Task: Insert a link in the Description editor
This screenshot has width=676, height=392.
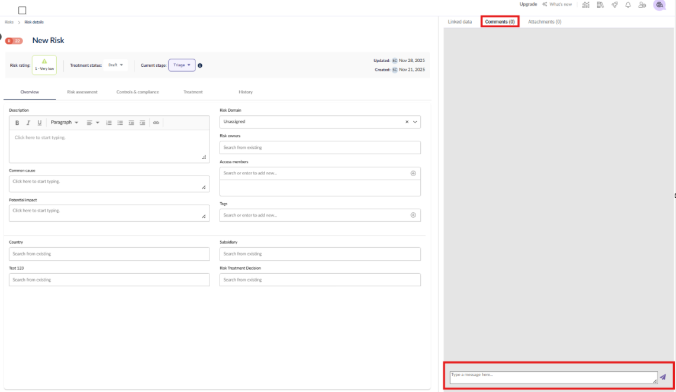Action: coord(156,123)
